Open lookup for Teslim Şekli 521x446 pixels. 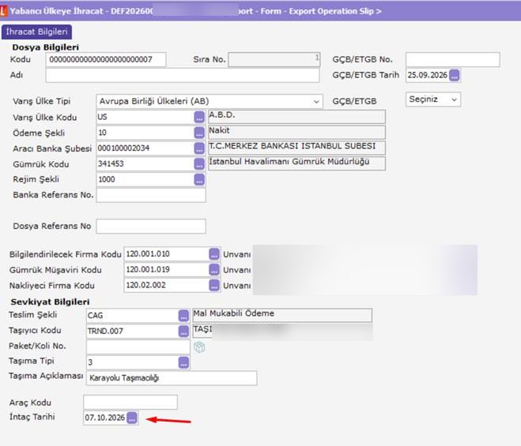pos(183,316)
